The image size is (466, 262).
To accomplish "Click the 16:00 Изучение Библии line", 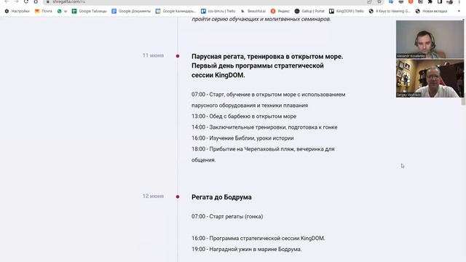I will 242,138.
